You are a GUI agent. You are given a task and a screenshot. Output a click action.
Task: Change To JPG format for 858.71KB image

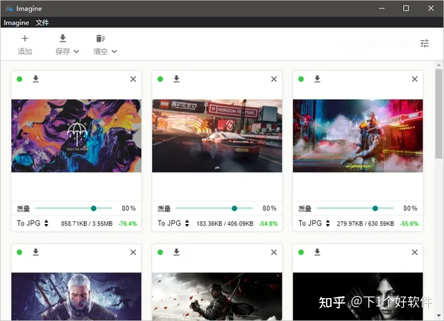pyautogui.click(x=33, y=223)
